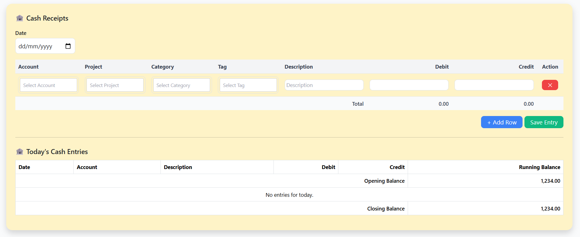Click the Date header in Today's entries table
Viewport: 580px width, 237px height.
coord(24,167)
